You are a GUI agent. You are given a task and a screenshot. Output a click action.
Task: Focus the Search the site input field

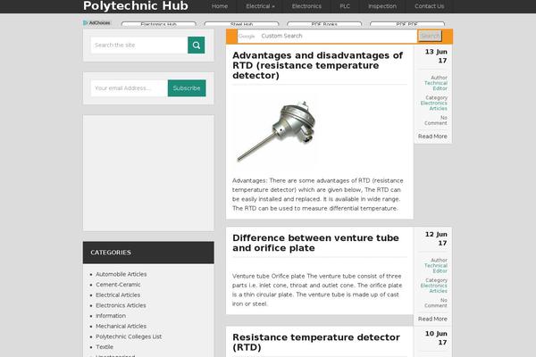click(x=139, y=46)
